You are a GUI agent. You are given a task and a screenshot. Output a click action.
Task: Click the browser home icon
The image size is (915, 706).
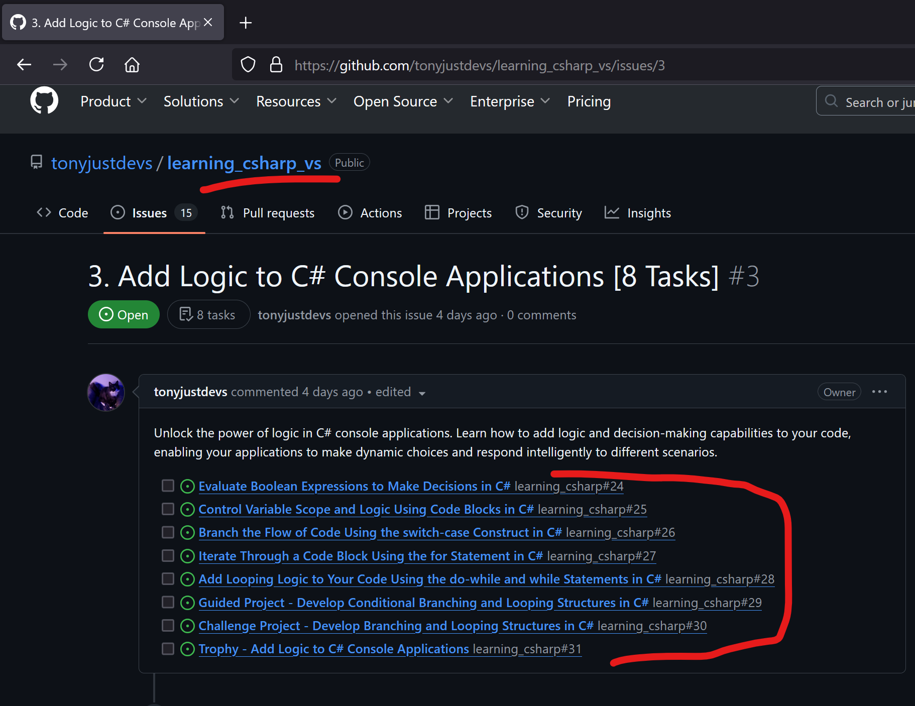[132, 64]
